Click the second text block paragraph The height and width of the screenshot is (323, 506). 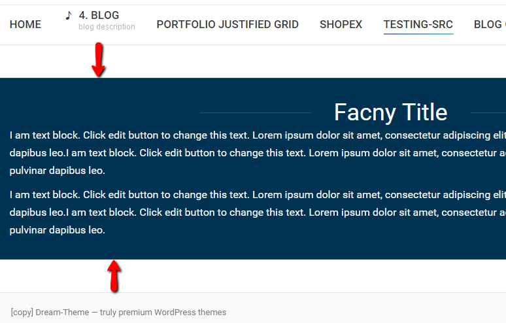(x=255, y=212)
